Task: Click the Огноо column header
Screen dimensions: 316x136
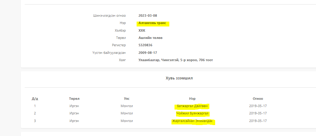Action: pos(258,99)
